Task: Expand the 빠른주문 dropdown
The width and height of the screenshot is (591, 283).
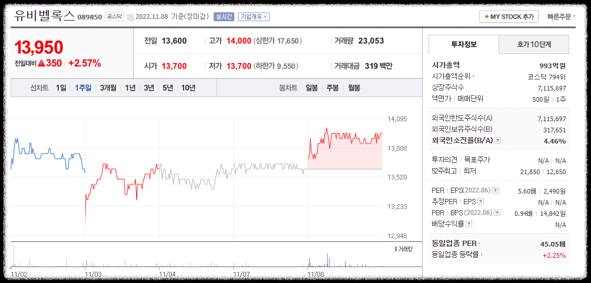Action: (562, 16)
